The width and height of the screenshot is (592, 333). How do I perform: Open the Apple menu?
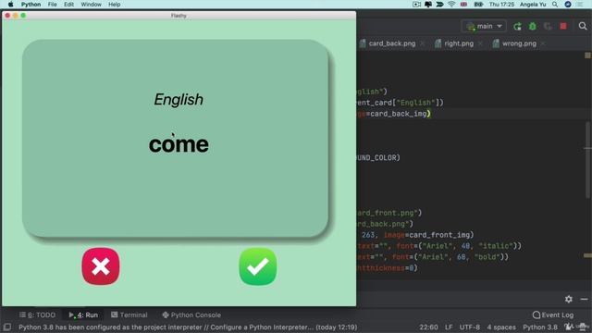(10, 5)
